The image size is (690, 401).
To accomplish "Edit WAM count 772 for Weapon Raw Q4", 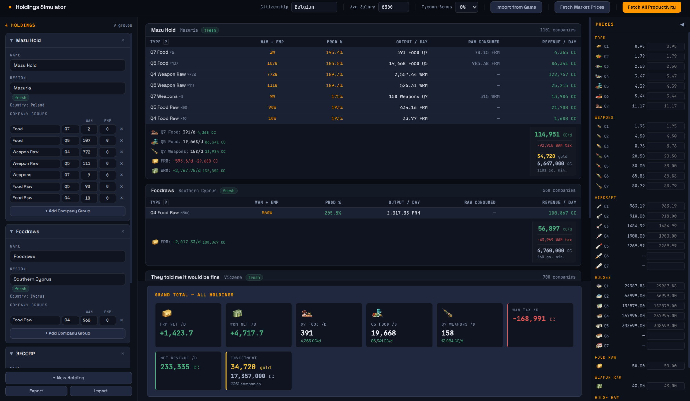I will coord(89,152).
